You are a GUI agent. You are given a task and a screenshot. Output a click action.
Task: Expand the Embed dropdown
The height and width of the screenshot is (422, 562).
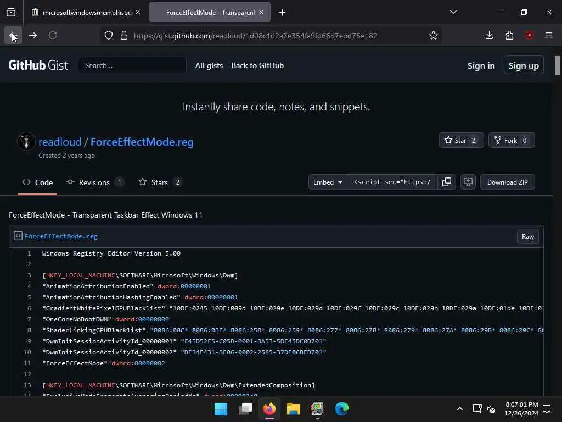pos(328,182)
